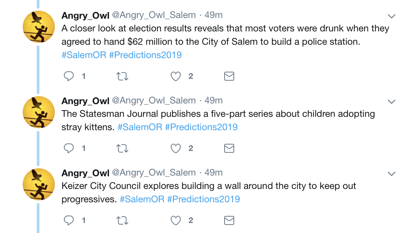Open options chevron on police station tweet
Screen dimensions: 419x233
391,16
